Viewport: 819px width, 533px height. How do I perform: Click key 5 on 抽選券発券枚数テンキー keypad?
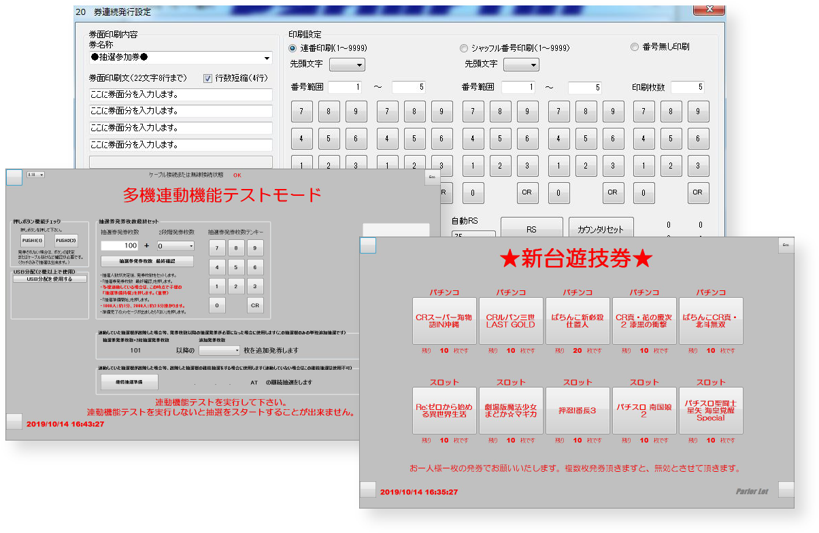[236, 267]
